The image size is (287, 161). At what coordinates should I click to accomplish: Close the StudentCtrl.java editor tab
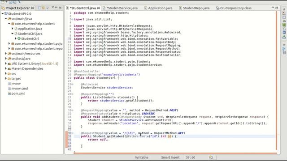point(99,8)
